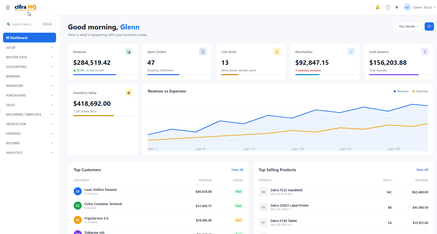Open the Zebra TC22 Handheld product
The width and height of the screenshot is (437, 234).
pyautogui.click(x=286, y=190)
